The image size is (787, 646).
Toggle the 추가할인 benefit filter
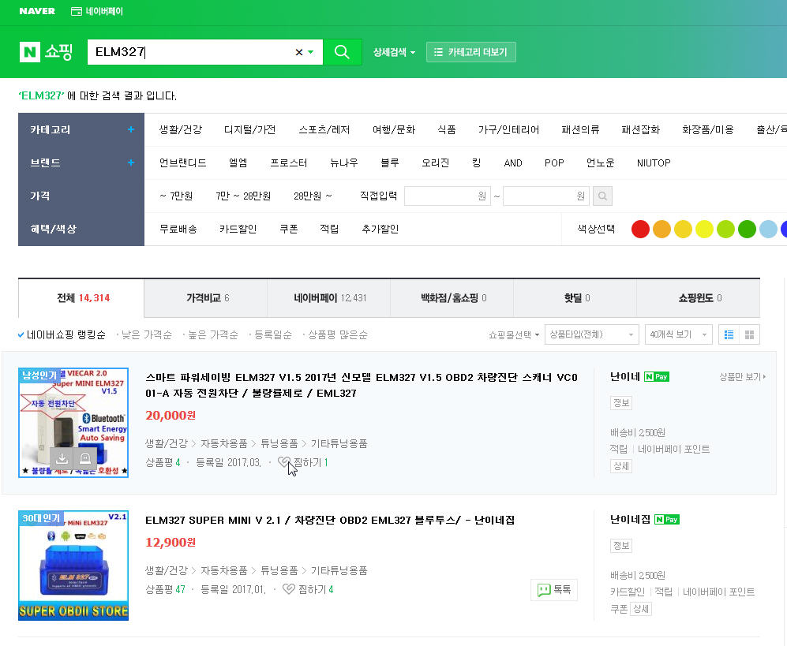click(380, 229)
